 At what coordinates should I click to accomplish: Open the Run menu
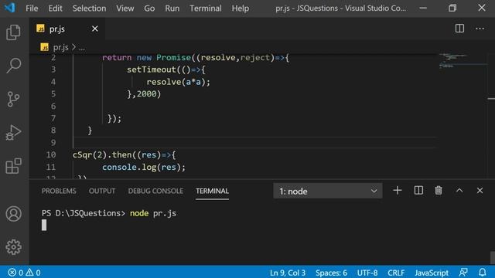[172, 8]
